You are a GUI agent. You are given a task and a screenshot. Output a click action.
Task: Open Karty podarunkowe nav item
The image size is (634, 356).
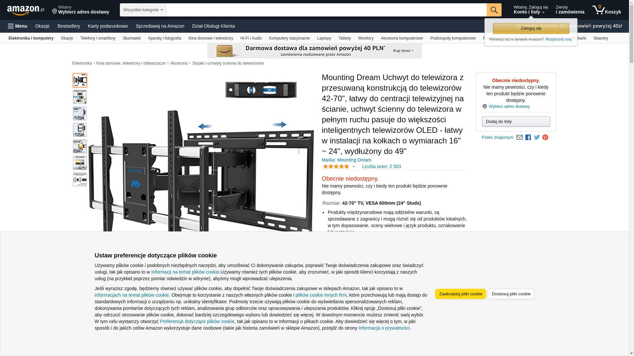[x=108, y=26]
